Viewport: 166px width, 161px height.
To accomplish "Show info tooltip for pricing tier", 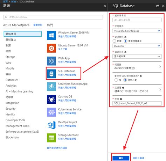I will pos(123,88).
